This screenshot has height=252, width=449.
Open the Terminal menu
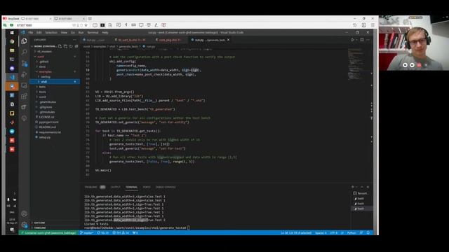(x=93, y=33)
